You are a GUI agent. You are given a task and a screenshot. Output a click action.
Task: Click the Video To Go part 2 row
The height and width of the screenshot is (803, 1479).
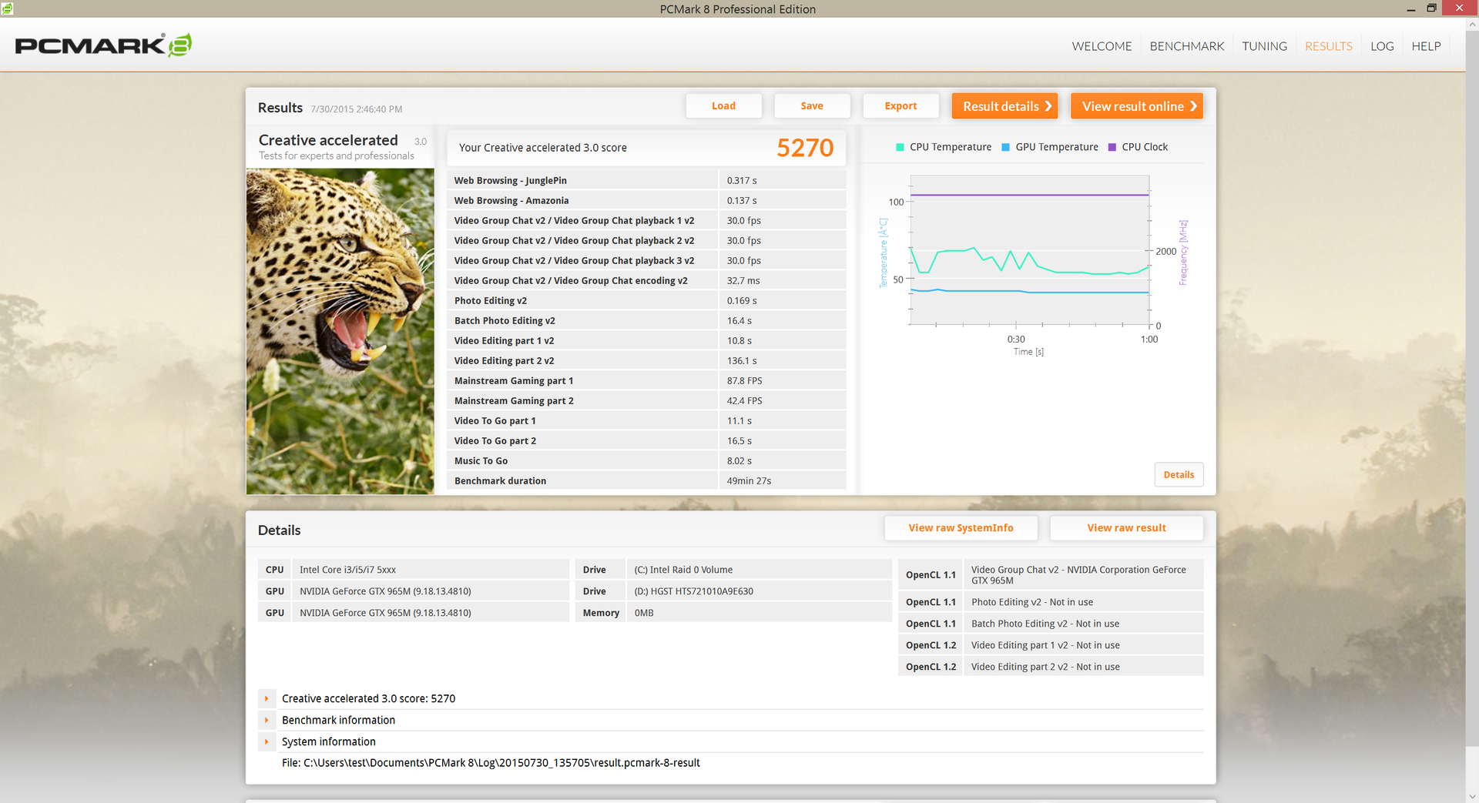point(646,440)
